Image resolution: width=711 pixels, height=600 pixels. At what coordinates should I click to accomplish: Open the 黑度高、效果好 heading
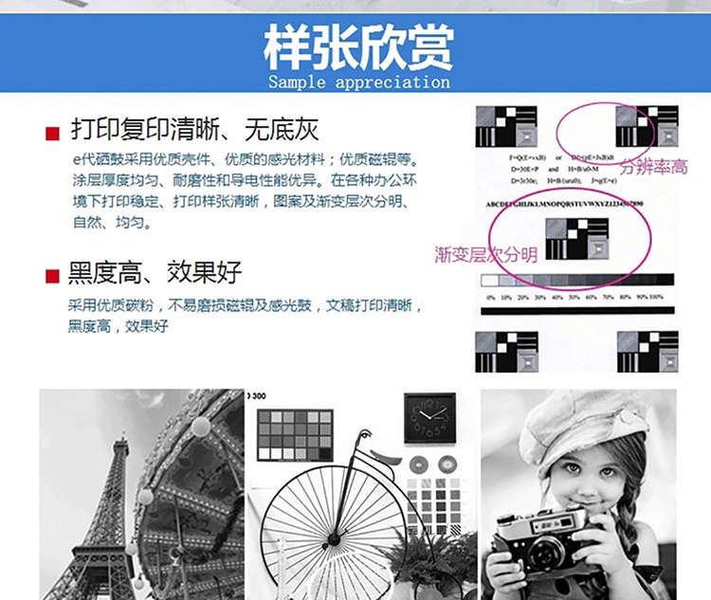(155, 274)
